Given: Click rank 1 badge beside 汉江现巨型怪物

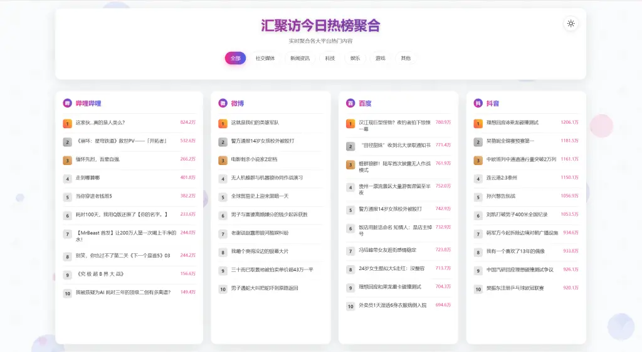Looking at the screenshot, I should coord(350,123).
